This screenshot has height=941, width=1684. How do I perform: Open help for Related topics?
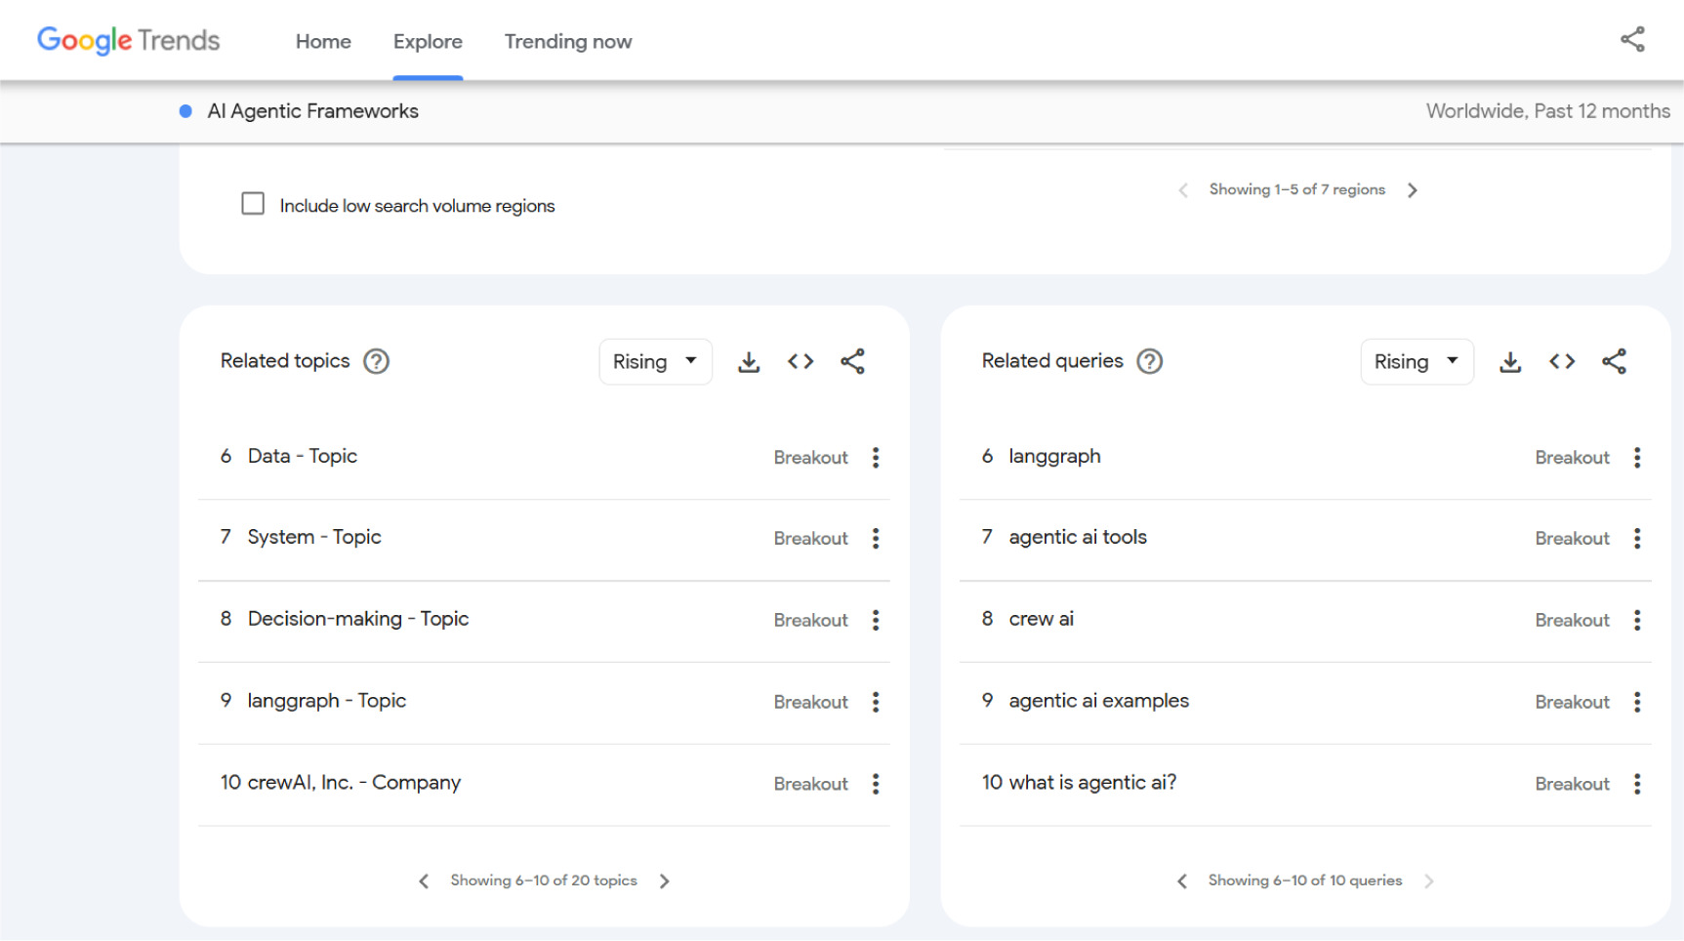tap(376, 361)
